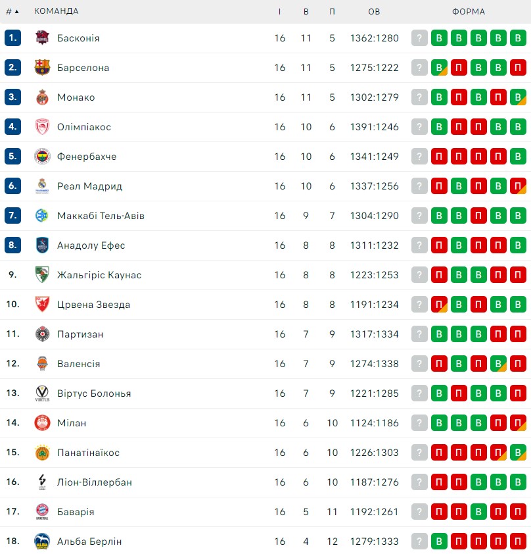The height and width of the screenshot is (554, 531).
Task: Click the Альба Берлін team logo
Action: [42, 541]
